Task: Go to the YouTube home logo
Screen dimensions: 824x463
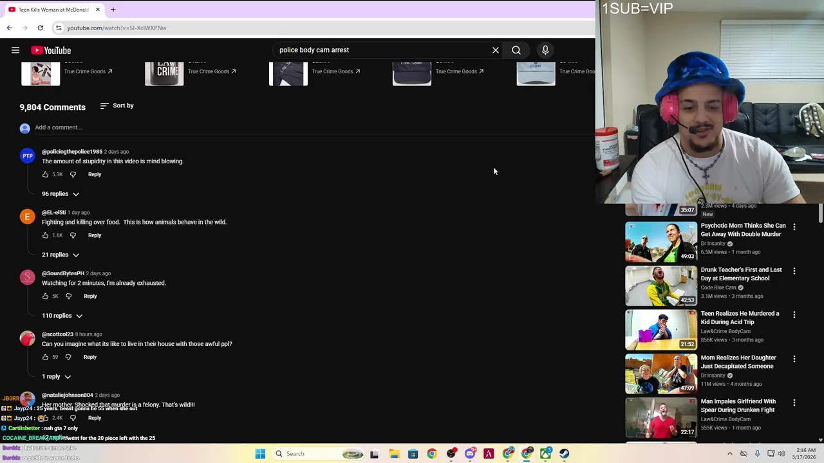Action: (x=51, y=50)
